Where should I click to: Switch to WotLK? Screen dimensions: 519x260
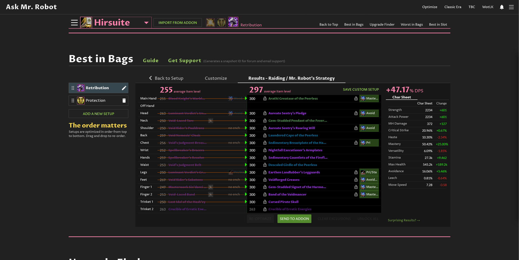488,7
